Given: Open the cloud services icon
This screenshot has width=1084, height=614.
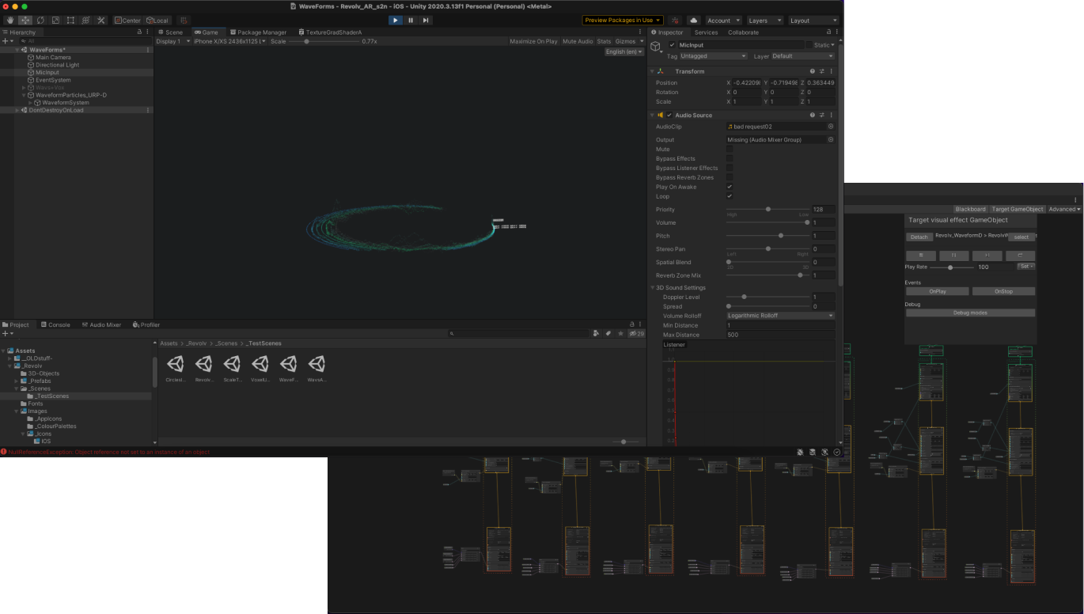Looking at the screenshot, I should [694, 21].
